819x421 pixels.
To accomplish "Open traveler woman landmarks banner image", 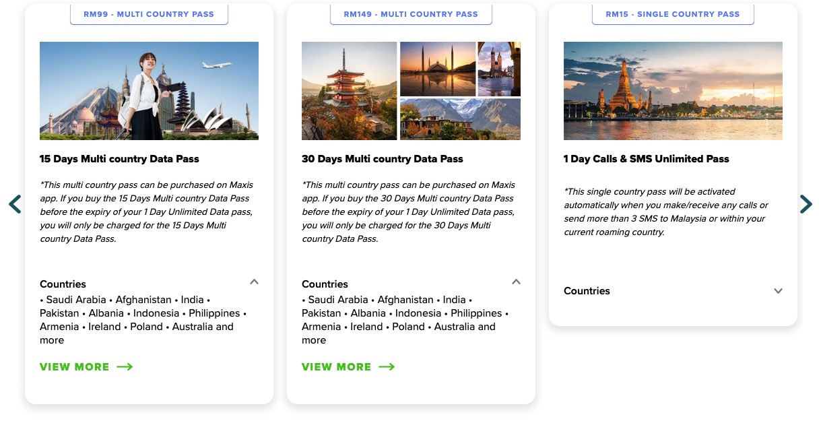I will point(149,91).
